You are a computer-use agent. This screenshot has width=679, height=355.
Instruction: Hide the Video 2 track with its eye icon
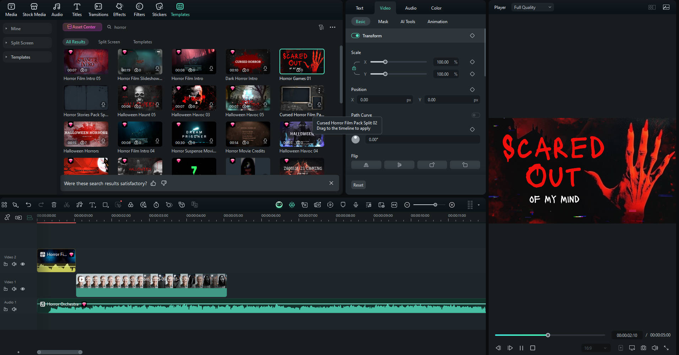coord(23,264)
